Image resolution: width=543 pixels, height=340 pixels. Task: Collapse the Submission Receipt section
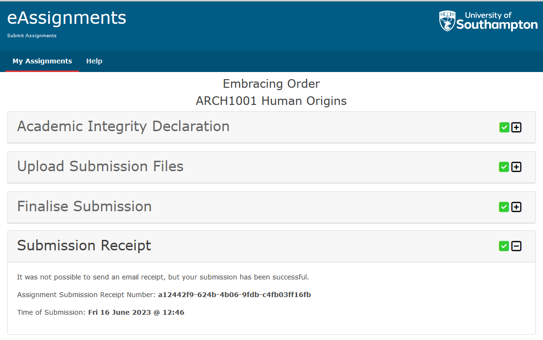point(516,246)
